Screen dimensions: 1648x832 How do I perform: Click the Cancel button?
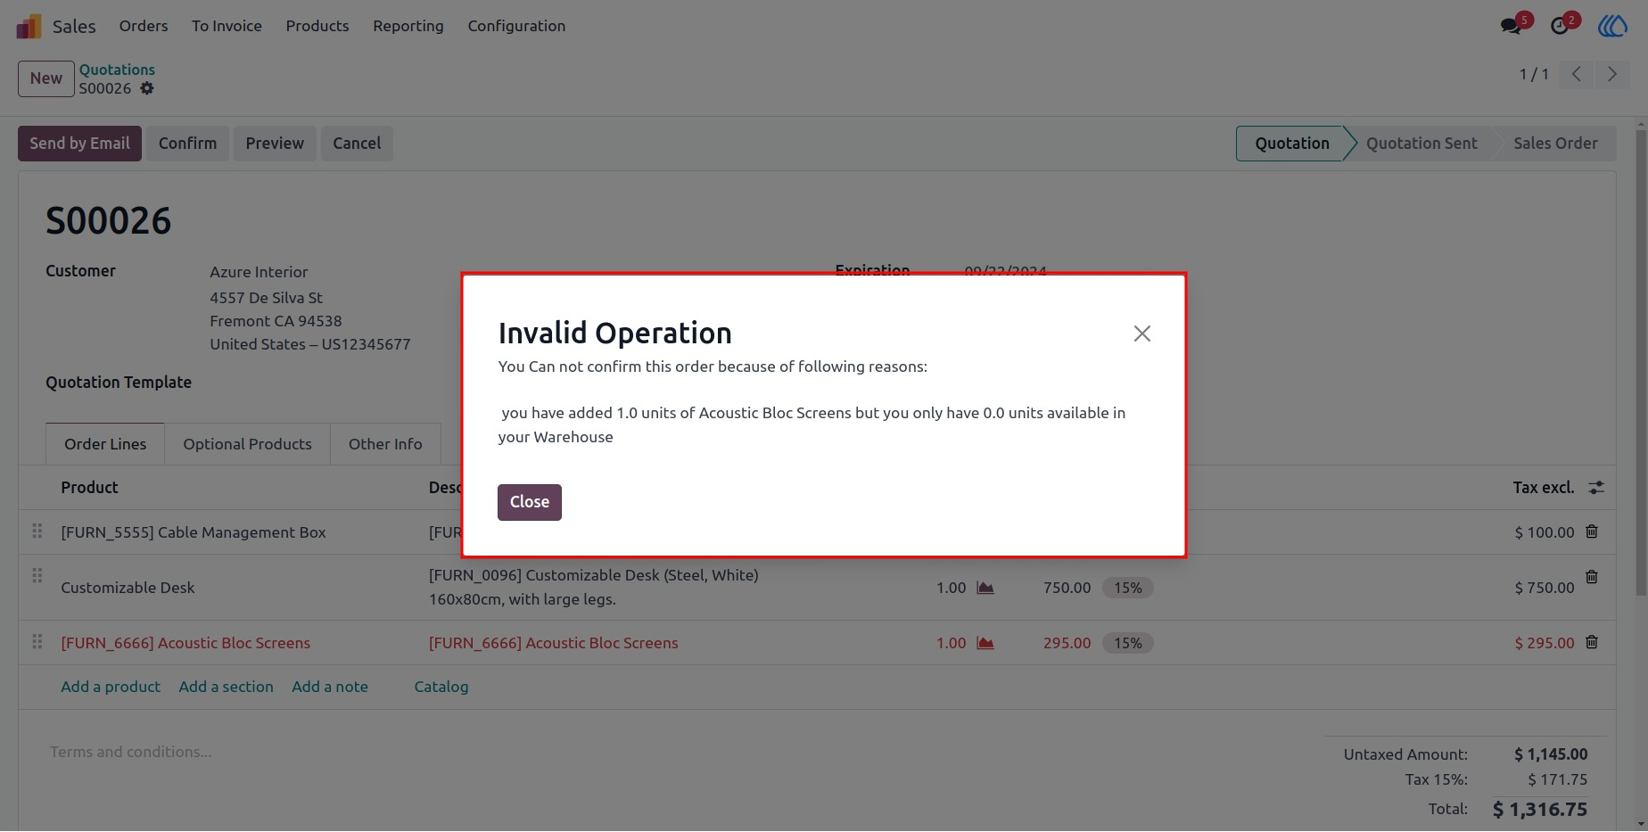tap(357, 144)
